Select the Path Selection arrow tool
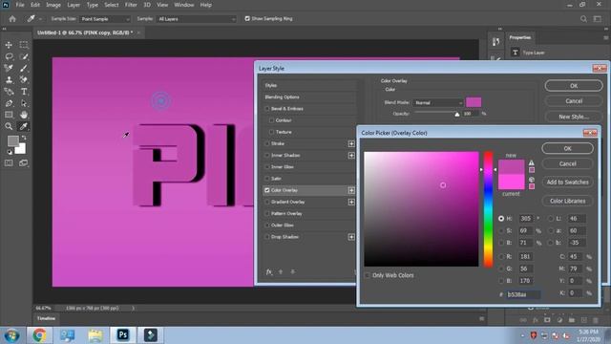The width and height of the screenshot is (611, 344). pyautogui.click(x=24, y=103)
